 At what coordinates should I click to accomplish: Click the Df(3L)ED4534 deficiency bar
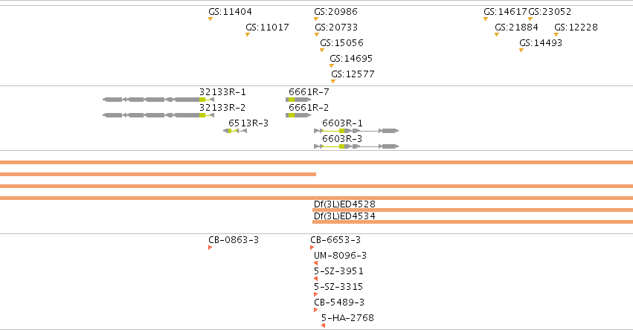click(x=473, y=221)
